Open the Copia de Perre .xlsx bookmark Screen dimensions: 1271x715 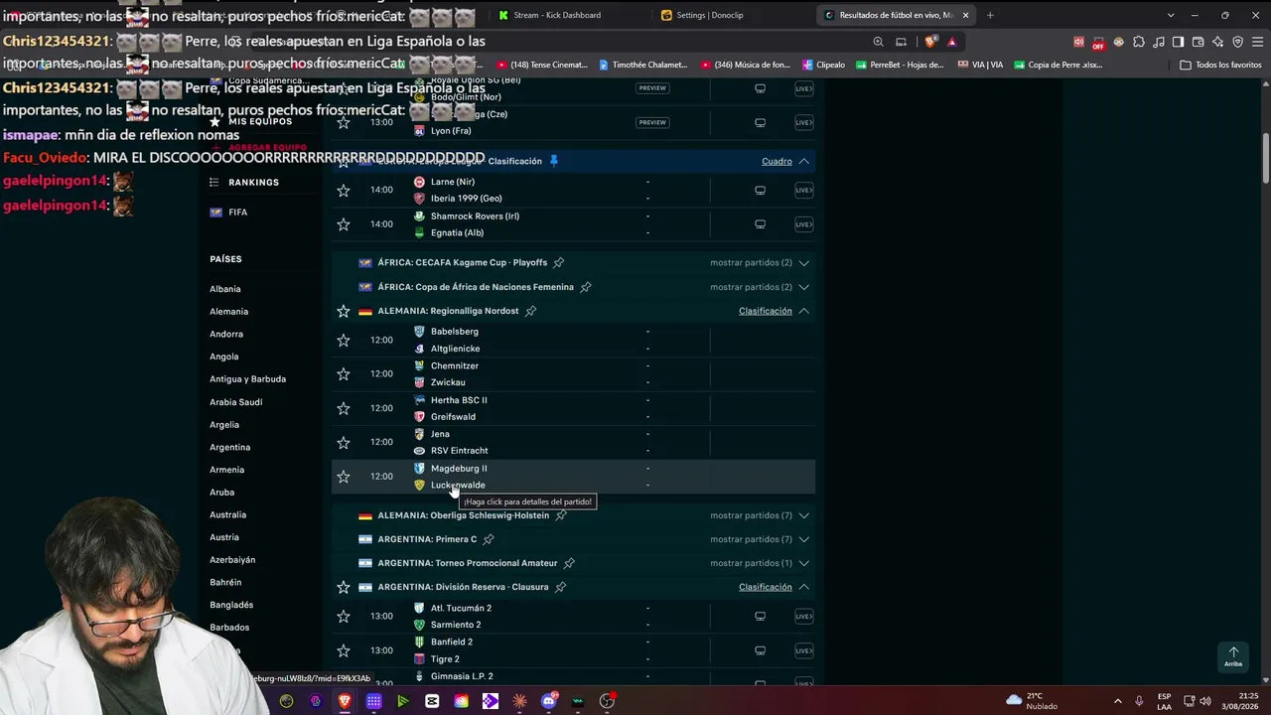1058,65
